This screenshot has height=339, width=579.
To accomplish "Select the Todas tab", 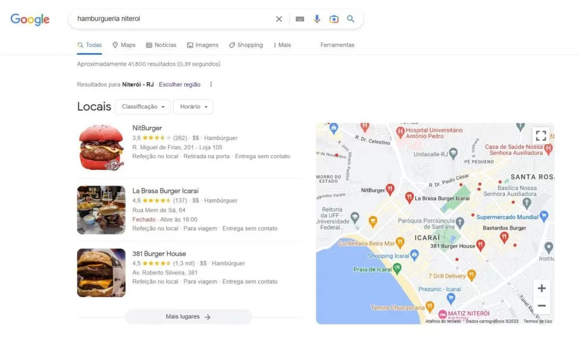I will click(89, 45).
